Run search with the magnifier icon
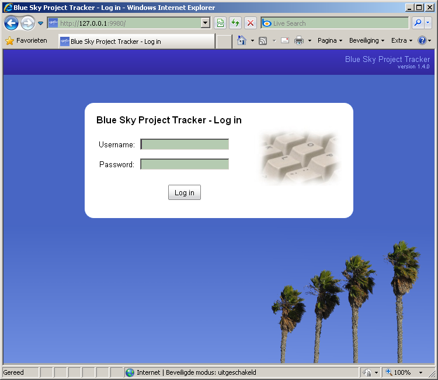438x380 pixels. coord(418,23)
